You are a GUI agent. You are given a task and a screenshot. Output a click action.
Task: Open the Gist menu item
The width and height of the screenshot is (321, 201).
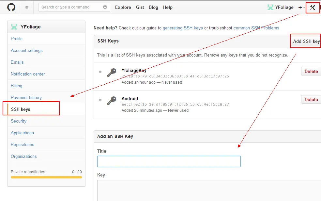pyautogui.click(x=140, y=8)
